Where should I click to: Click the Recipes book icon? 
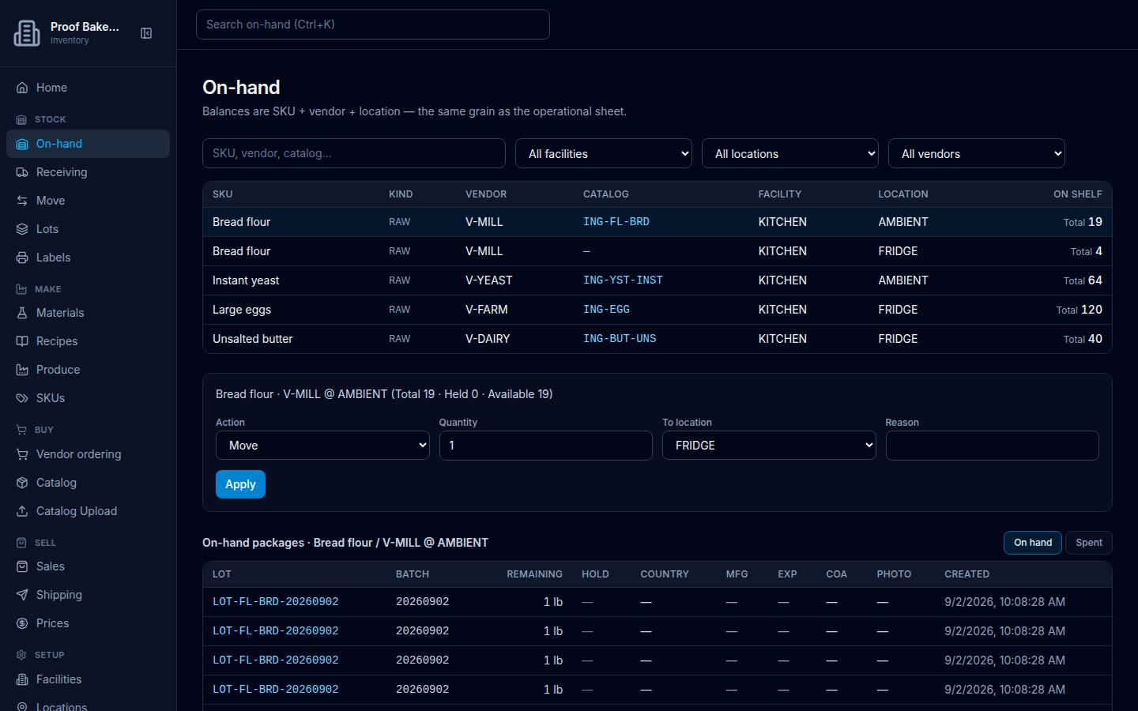coord(22,341)
